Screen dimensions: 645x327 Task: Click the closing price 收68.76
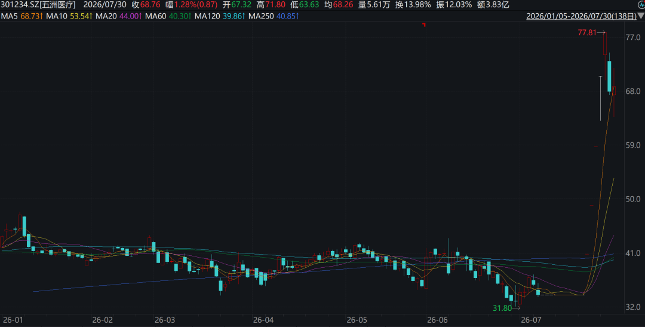coord(146,5)
